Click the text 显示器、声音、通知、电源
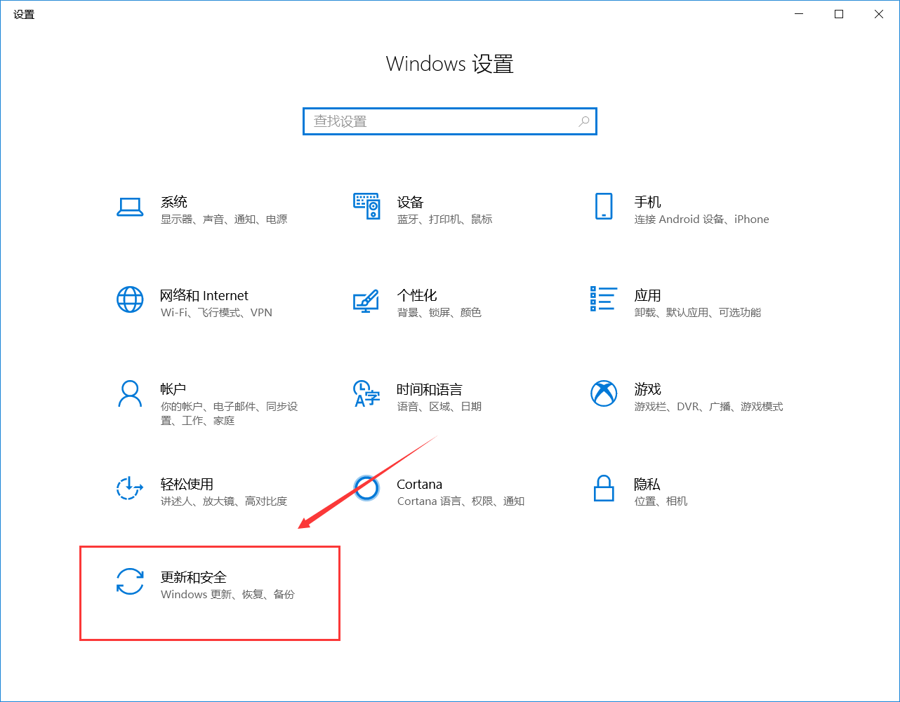 coord(224,220)
